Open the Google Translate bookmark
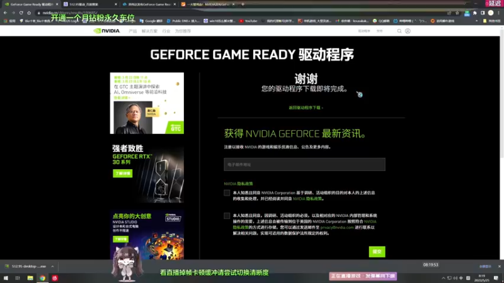 (x=151, y=21)
